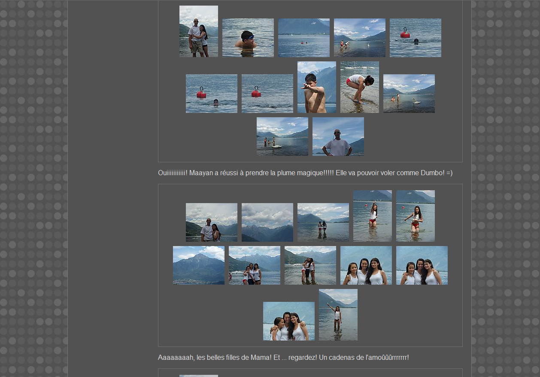Open tall portrait photo of man hugging girl
Viewport: 540px width, 377px height.
tap(198, 31)
